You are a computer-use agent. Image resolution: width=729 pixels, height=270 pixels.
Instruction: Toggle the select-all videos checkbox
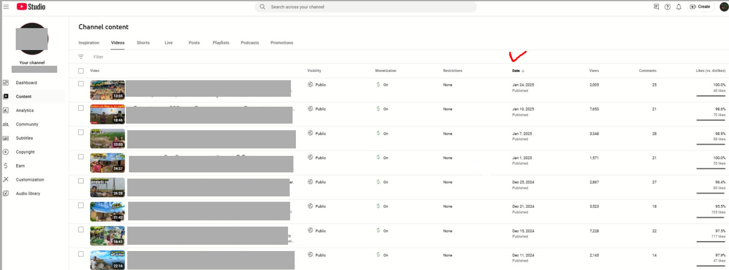point(81,71)
